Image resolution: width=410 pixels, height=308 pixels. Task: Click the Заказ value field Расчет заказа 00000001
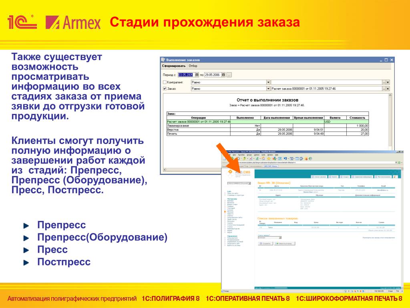pyautogui.click(x=326, y=89)
